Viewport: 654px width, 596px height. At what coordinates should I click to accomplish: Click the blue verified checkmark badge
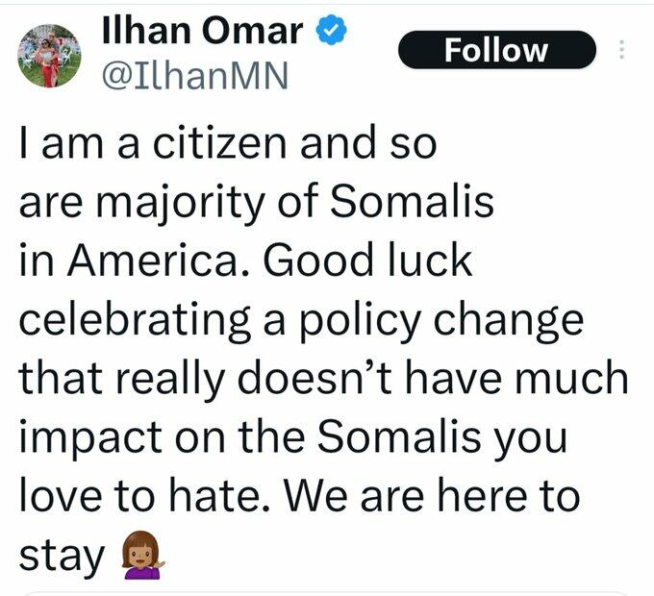[x=332, y=32]
